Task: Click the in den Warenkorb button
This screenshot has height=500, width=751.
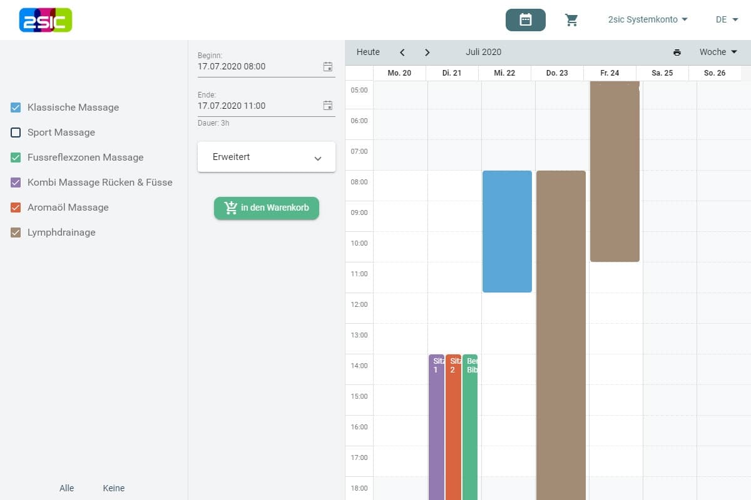Action: pyautogui.click(x=267, y=208)
